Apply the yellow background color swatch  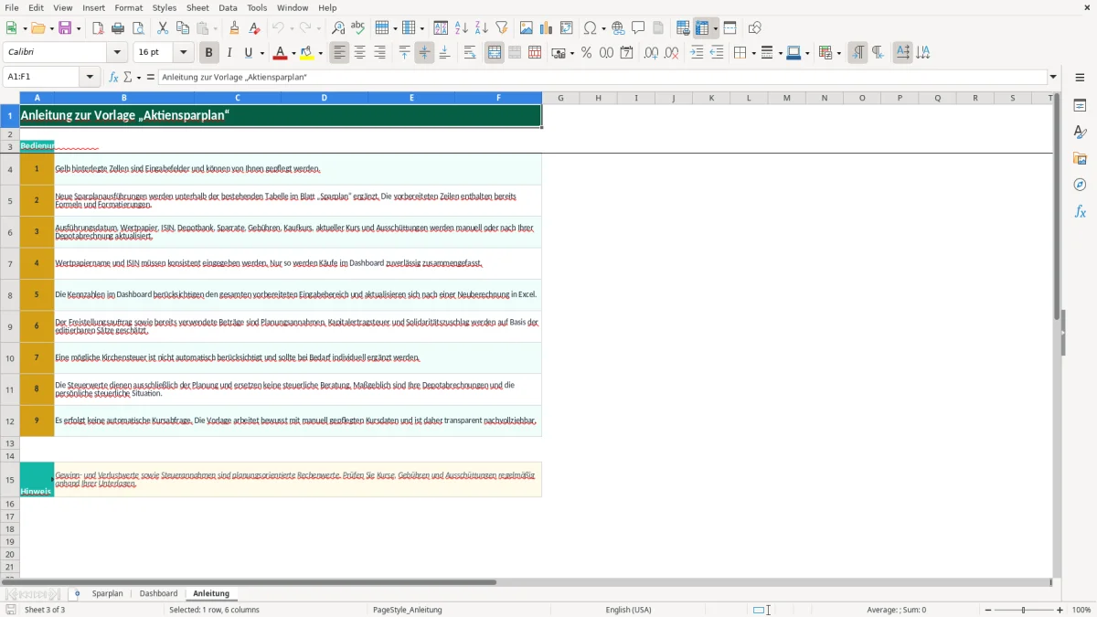307,53
